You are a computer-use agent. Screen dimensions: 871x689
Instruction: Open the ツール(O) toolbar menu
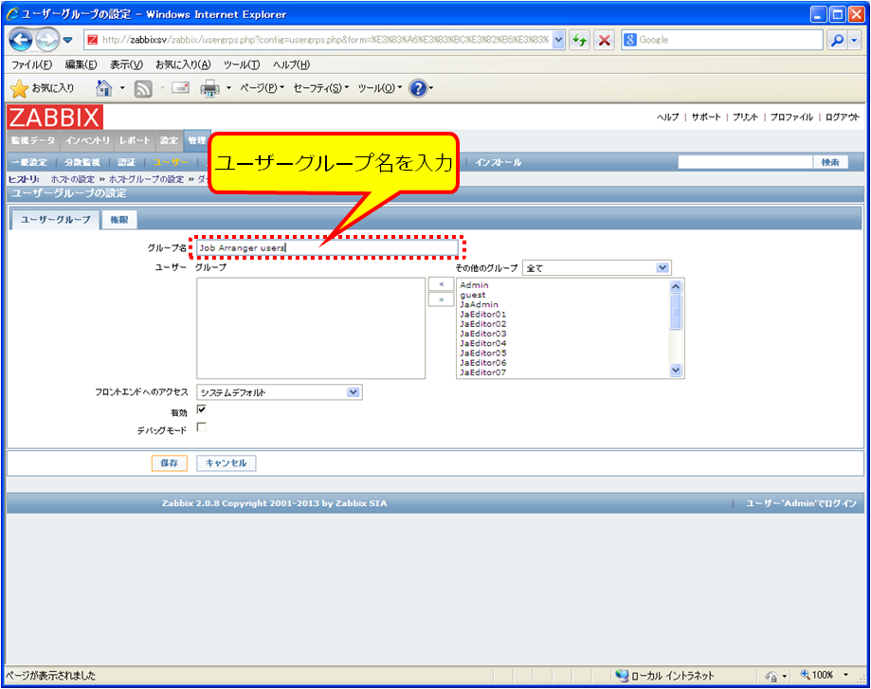click(x=379, y=88)
